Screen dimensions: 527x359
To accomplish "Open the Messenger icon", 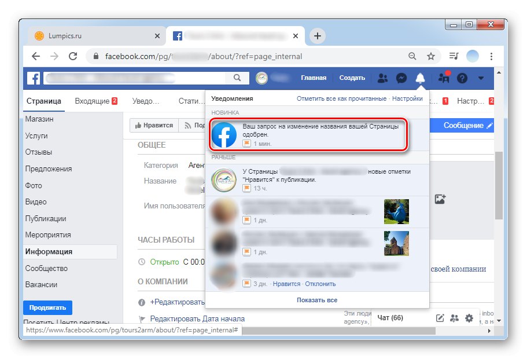I will click(401, 78).
